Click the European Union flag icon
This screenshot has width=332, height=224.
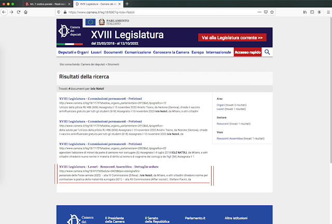(x=90, y=22)
